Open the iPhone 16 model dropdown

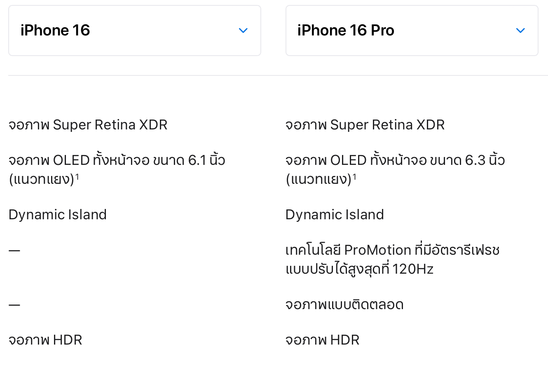pyautogui.click(x=134, y=30)
